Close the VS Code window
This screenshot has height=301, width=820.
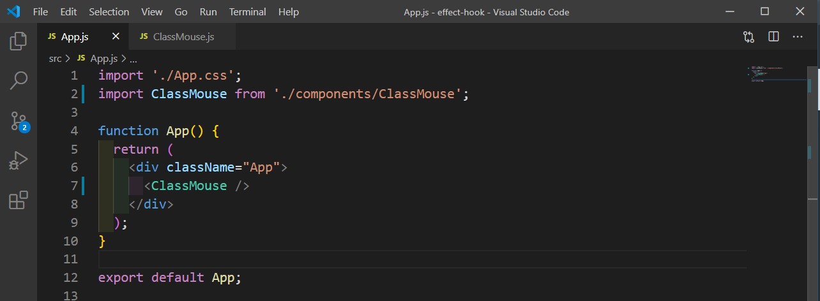800,11
